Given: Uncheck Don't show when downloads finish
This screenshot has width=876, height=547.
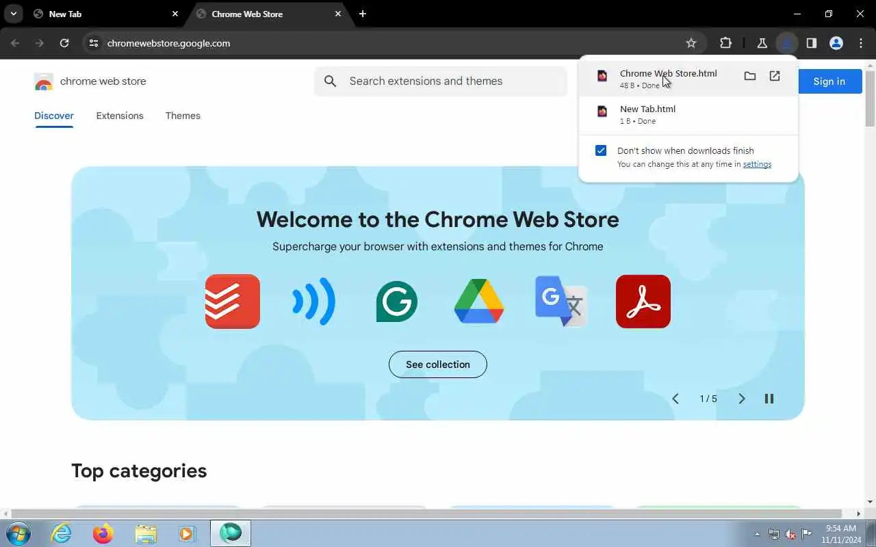Looking at the screenshot, I should coord(601,150).
